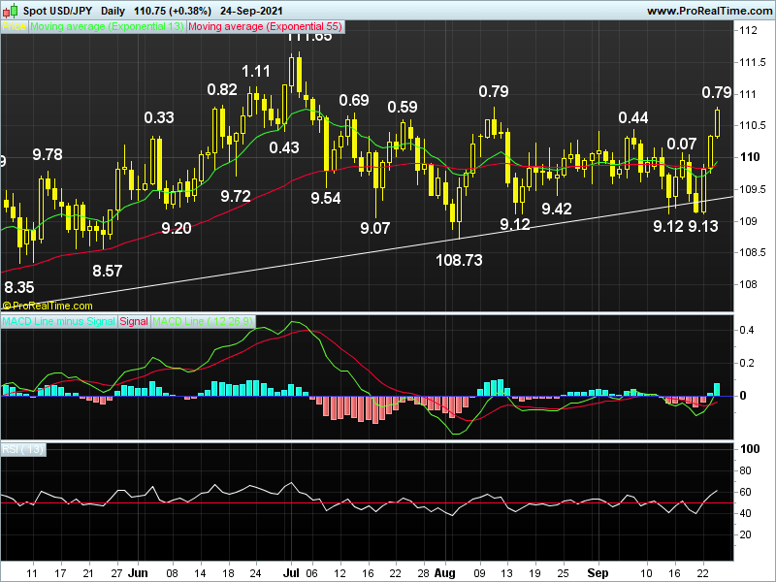The width and height of the screenshot is (776, 582).
Task: Expand the Spot USD/JPY instrument selector
Action: pyautogui.click(x=60, y=10)
